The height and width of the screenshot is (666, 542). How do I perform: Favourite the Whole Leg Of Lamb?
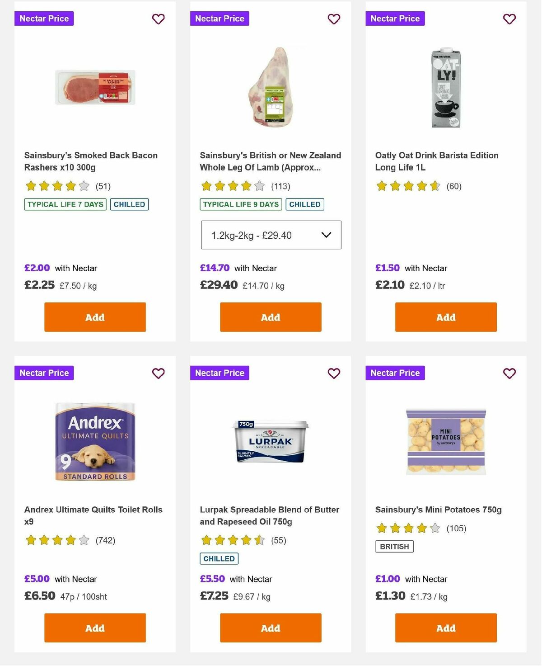point(334,19)
